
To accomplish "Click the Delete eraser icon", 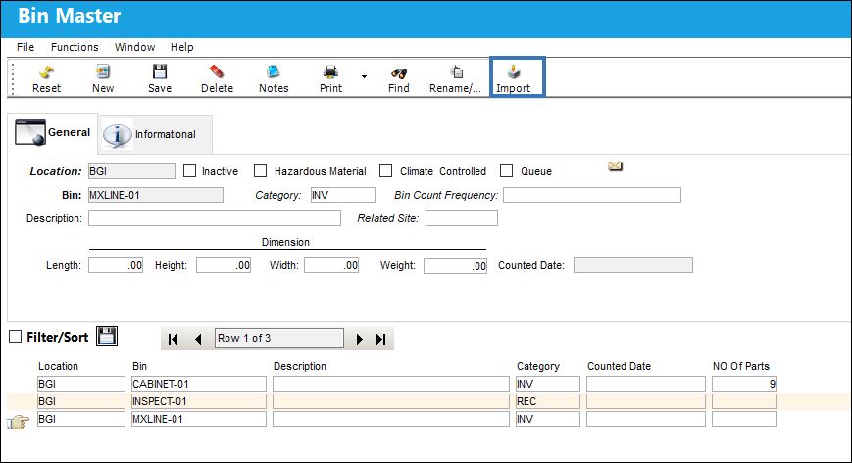I will 217,71.
